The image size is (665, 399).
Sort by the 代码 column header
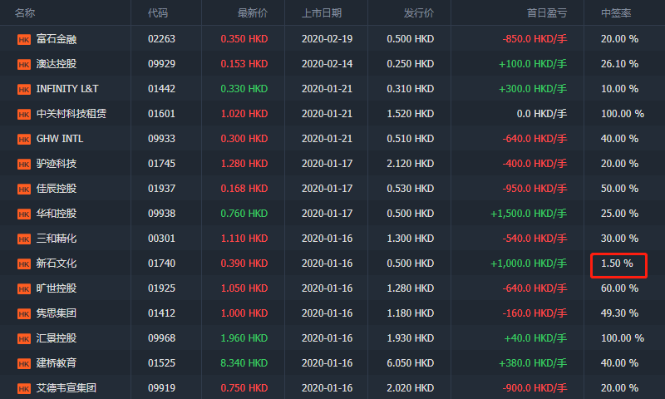click(x=158, y=13)
